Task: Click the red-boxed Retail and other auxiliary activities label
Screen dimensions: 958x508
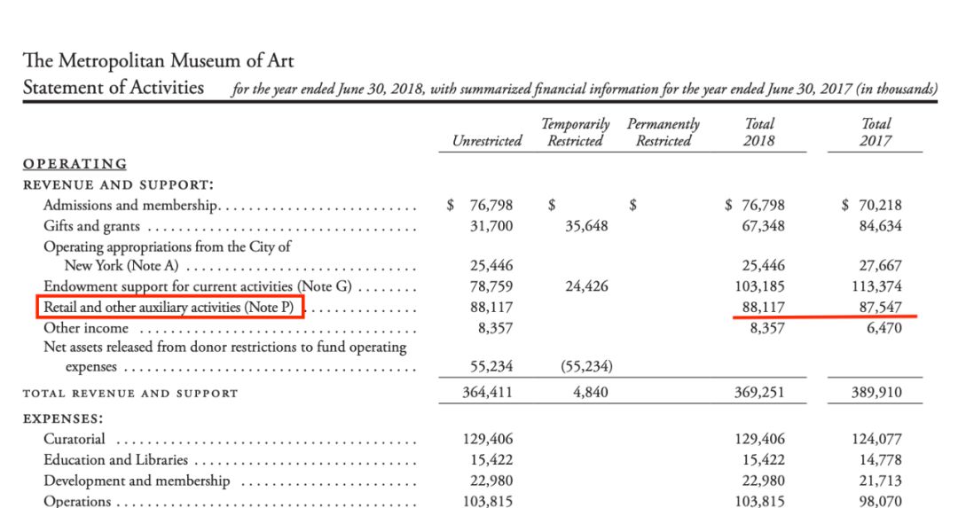Action: pos(173,308)
